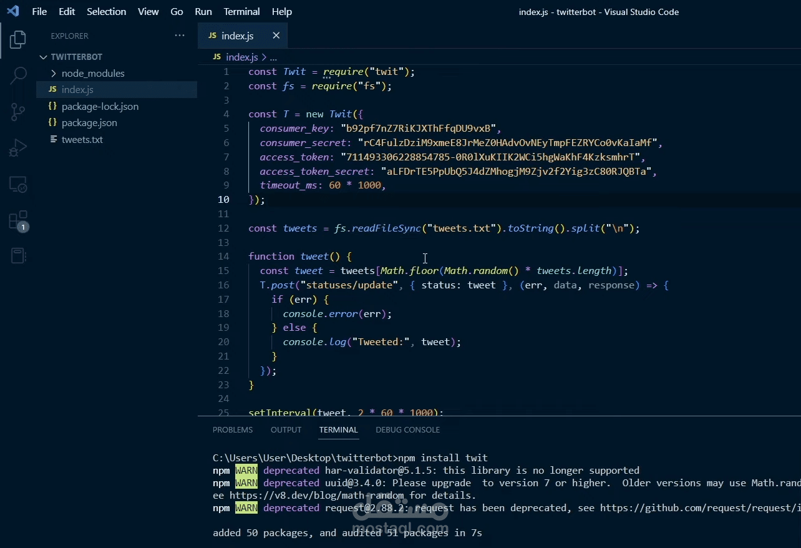Open index.js in the Explorer tree
801x548 pixels.
[117, 89]
